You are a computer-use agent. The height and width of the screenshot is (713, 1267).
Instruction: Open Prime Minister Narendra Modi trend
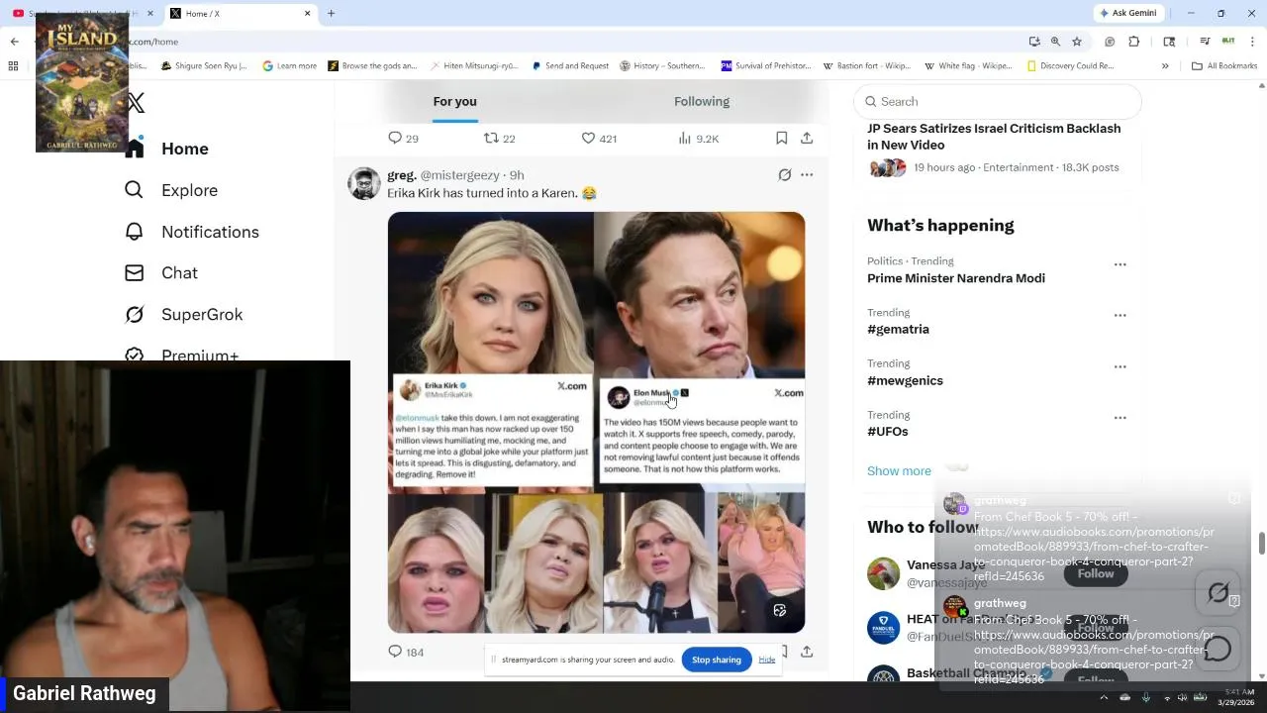click(956, 278)
